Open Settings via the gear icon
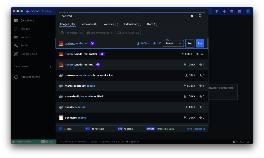The width and height of the screenshot is (264, 158). [232, 11]
